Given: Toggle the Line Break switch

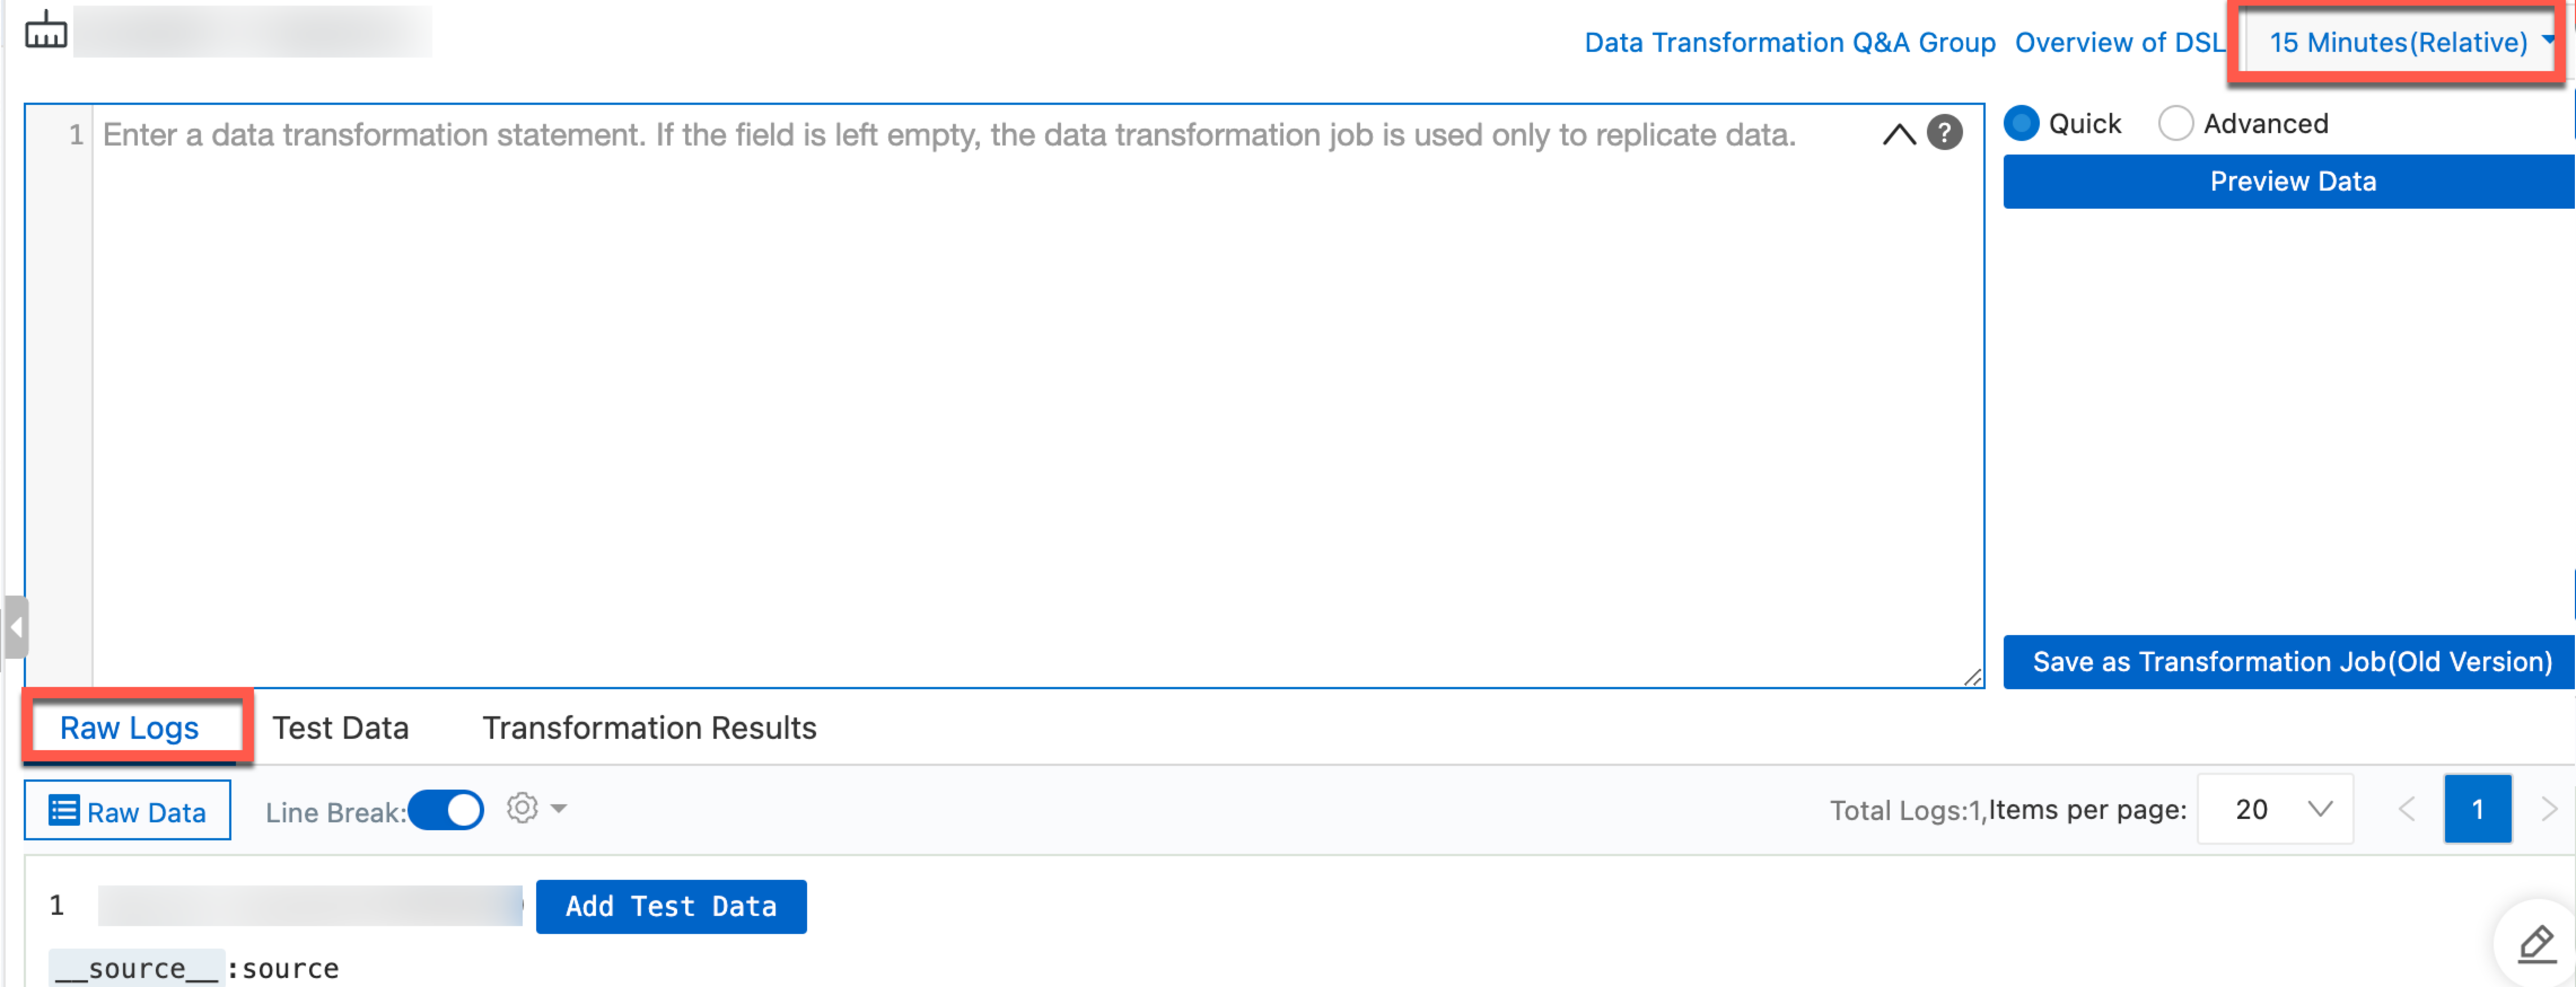Looking at the screenshot, I should tap(446, 809).
